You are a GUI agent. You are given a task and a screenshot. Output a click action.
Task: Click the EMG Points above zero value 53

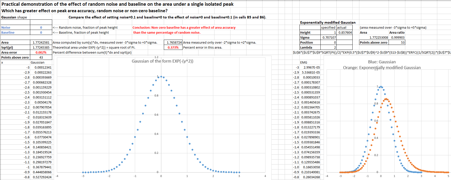[x=398, y=42]
